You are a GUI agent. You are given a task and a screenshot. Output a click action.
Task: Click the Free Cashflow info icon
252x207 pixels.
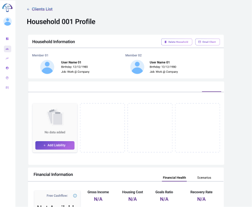click(x=75, y=196)
